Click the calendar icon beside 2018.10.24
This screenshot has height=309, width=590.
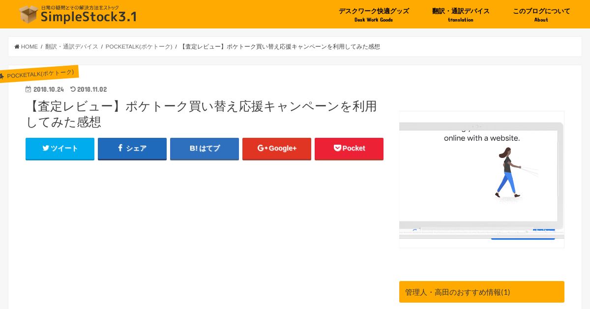[x=29, y=89]
